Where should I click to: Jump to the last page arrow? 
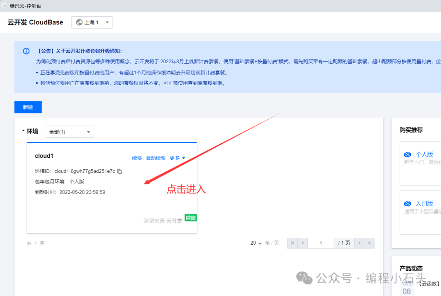[370, 243]
